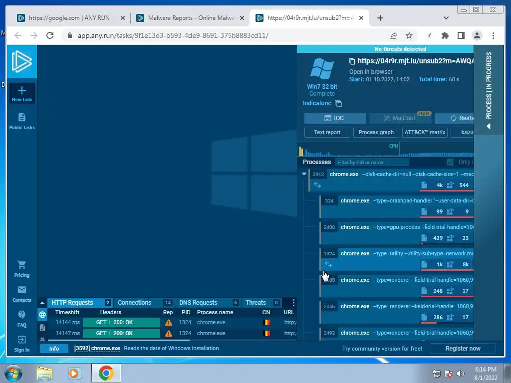511x383 pixels.
Task: Open Chrome side panel icon
Action: [461, 35]
